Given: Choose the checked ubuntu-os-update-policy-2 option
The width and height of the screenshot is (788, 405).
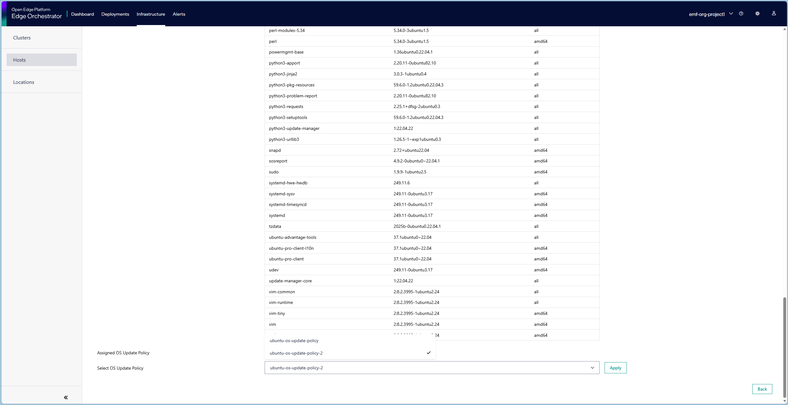Looking at the screenshot, I should tap(296, 353).
